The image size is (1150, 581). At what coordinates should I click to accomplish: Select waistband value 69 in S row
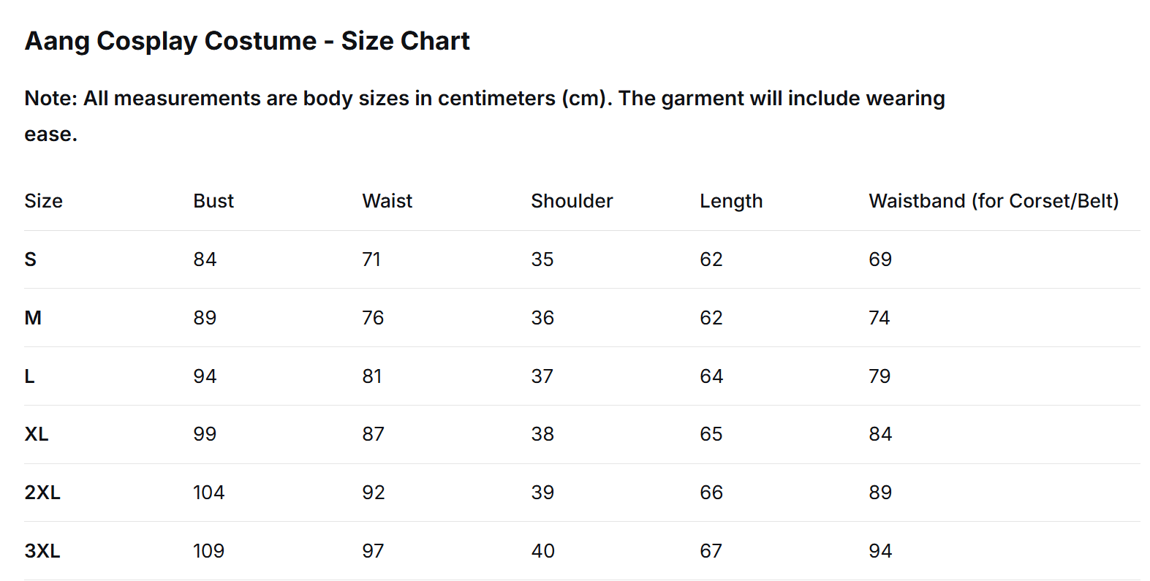tap(881, 259)
